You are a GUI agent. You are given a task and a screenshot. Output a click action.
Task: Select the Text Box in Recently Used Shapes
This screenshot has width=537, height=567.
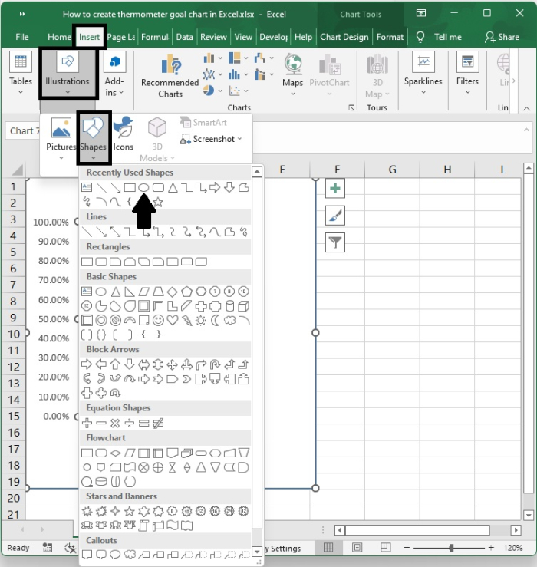[x=87, y=187]
